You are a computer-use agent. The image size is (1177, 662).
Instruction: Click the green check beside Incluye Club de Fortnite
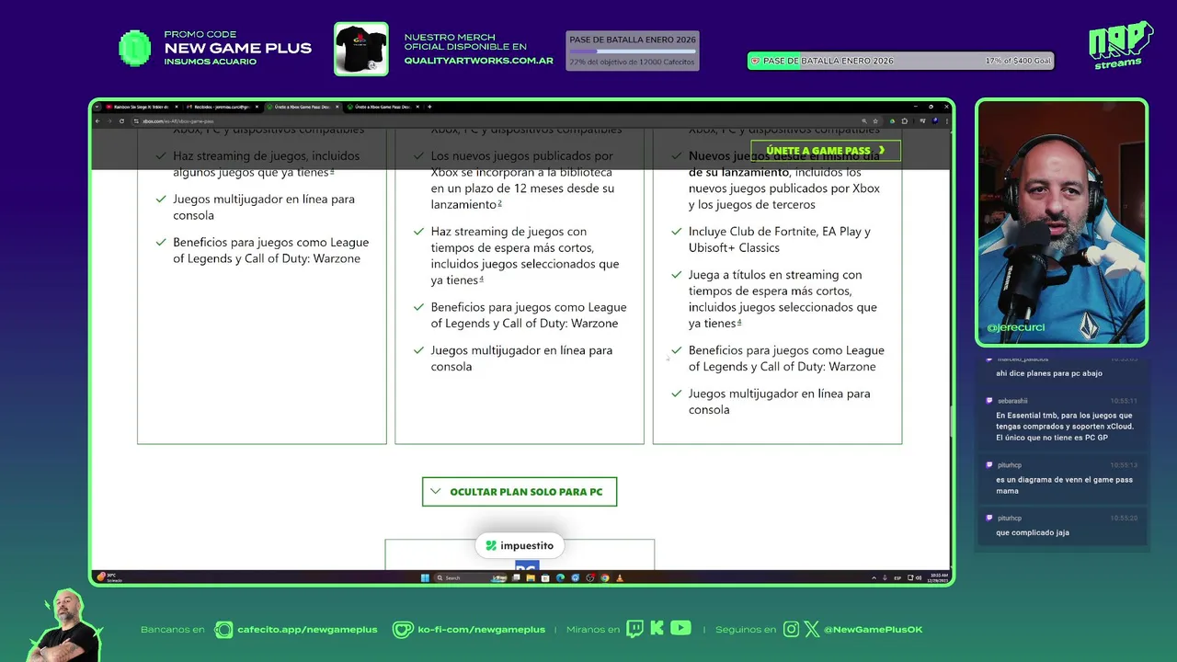(x=677, y=232)
